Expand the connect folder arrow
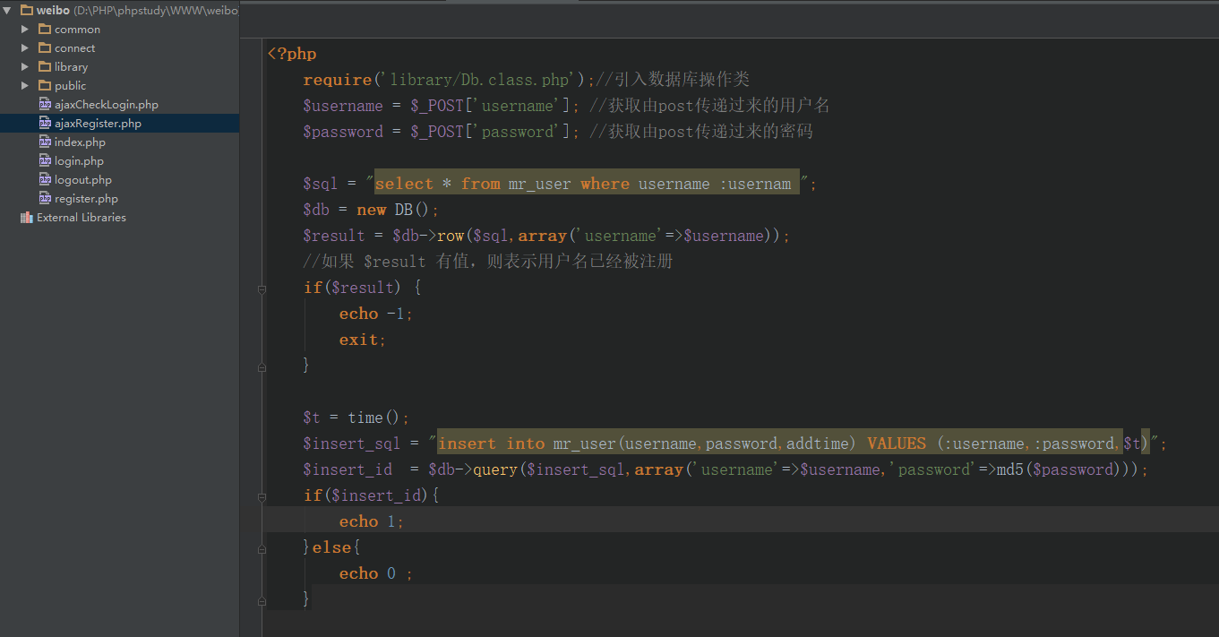This screenshot has width=1219, height=637. coord(25,48)
